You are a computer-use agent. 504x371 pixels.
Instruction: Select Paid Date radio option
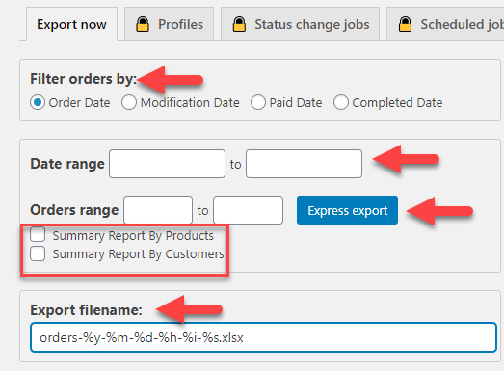[258, 102]
